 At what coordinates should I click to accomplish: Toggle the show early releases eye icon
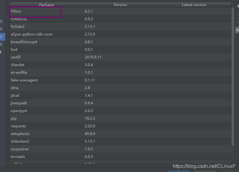pyautogui.click(x=237, y=30)
